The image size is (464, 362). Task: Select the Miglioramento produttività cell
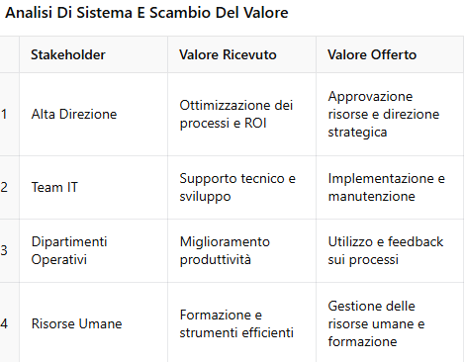point(241,250)
